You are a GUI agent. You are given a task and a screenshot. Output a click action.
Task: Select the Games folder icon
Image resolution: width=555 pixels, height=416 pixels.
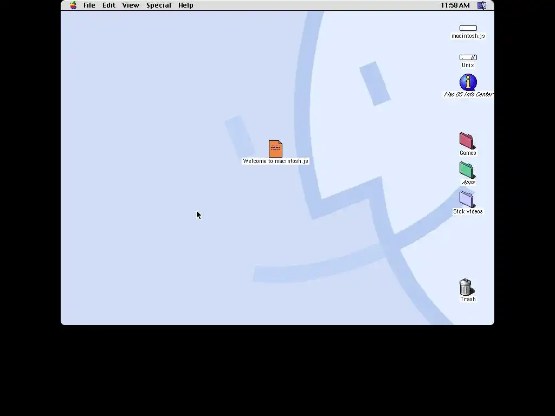tap(467, 141)
